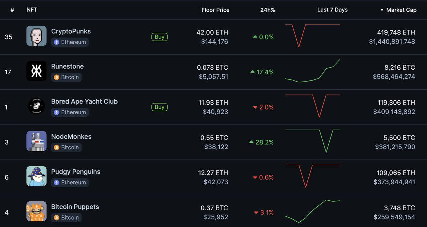427x227 pixels.
Task: Open the CryptoPunks collection thumbnail
Action: pyautogui.click(x=36, y=36)
